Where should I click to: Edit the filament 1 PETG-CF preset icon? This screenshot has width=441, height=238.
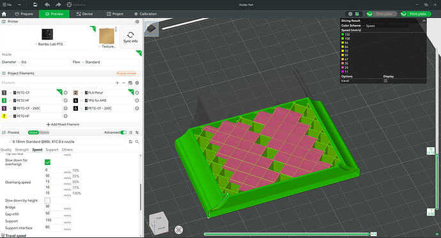66,93
